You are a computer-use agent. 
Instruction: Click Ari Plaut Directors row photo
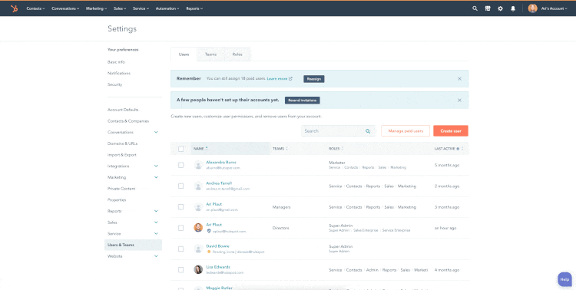pyautogui.click(x=198, y=228)
